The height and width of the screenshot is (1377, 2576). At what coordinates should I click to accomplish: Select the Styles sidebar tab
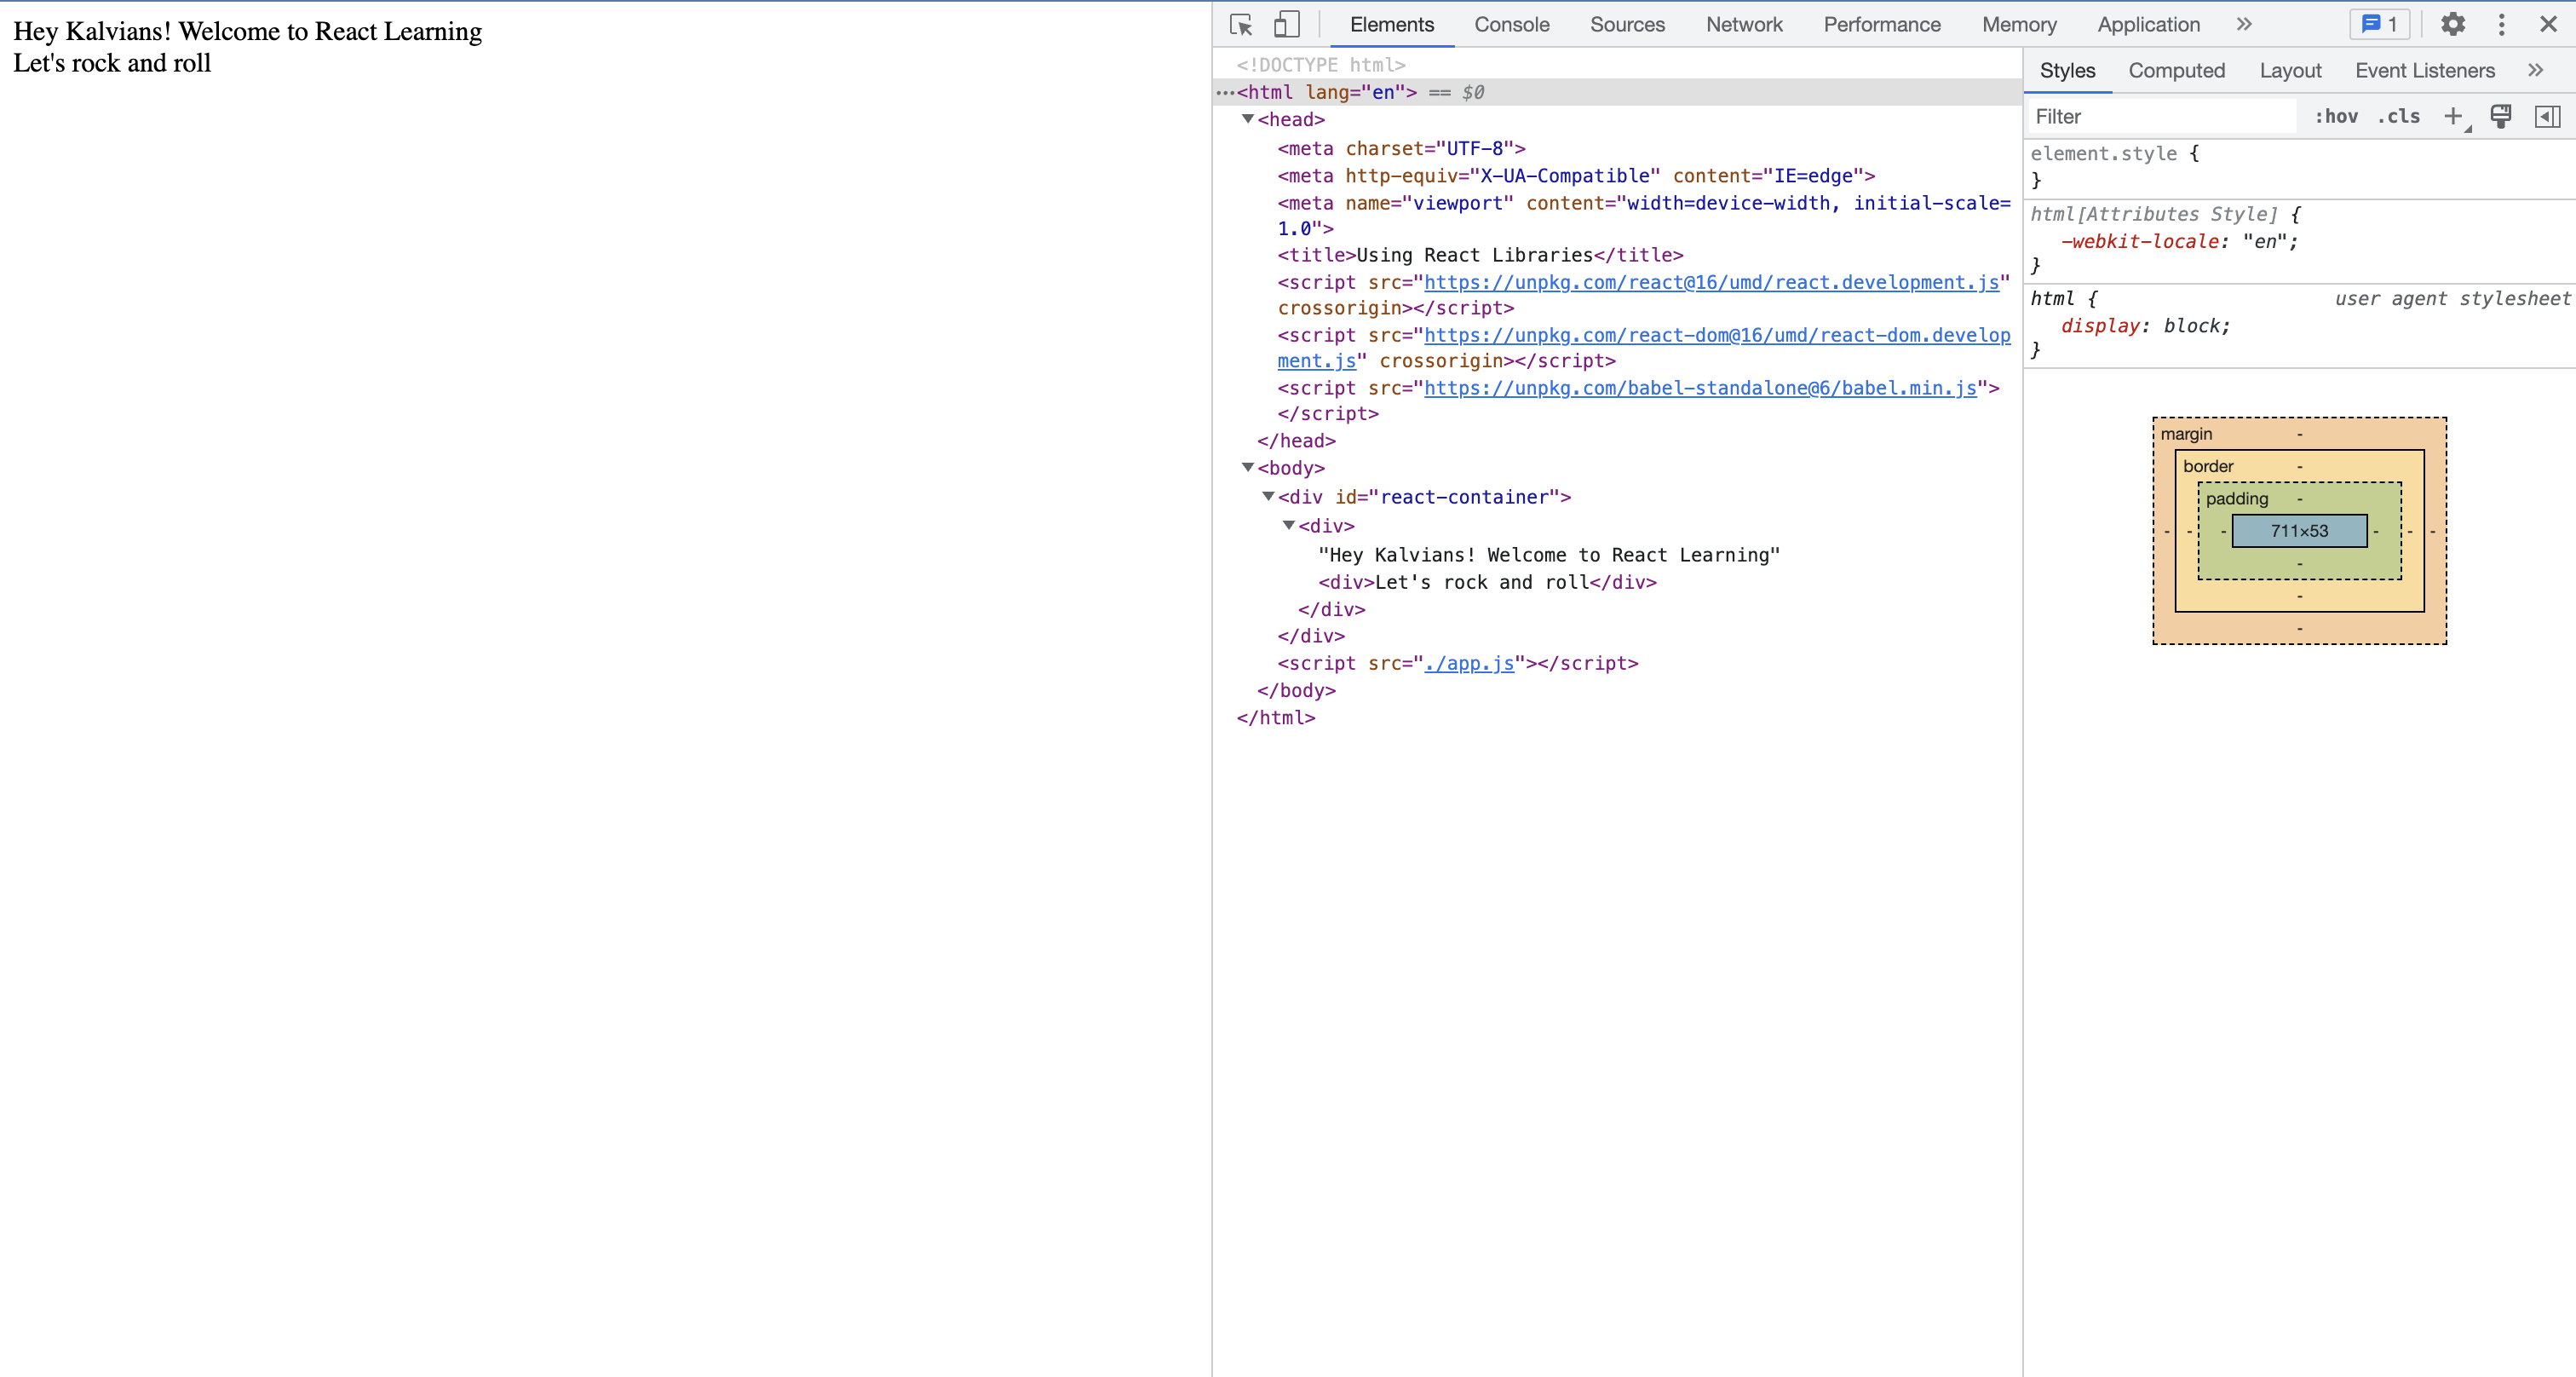pyautogui.click(x=2067, y=71)
